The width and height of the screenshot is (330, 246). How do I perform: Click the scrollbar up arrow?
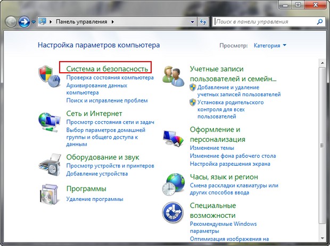(322, 63)
